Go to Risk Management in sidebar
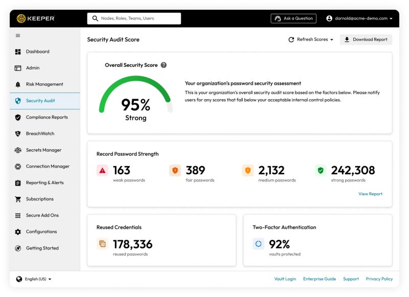 [45, 84]
